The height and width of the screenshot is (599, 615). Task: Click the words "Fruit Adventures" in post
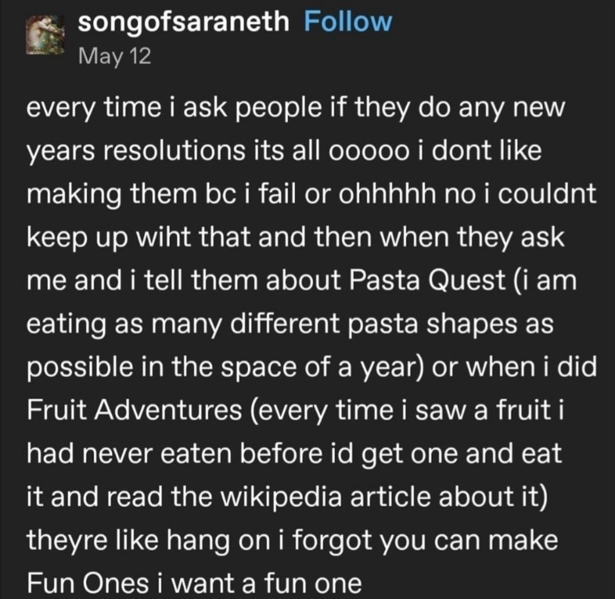coord(134,410)
